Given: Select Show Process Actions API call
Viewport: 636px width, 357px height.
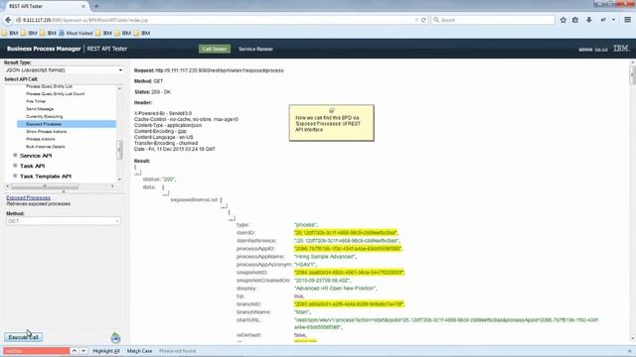Looking at the screenshot, I should point(47,132).
